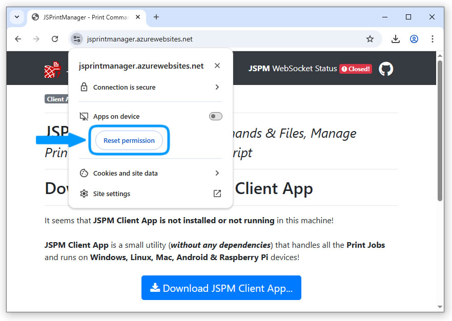The height and width of the screenshot is (321, 452).
Task: Click the Site settings gear icon
Action: pyautogui.click(x=84, y=194)
